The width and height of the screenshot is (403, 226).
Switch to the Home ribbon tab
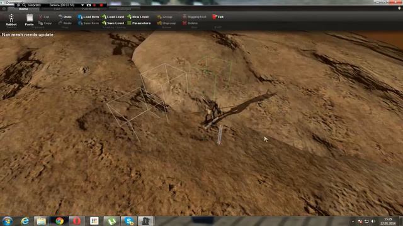[x=23, y=9]
